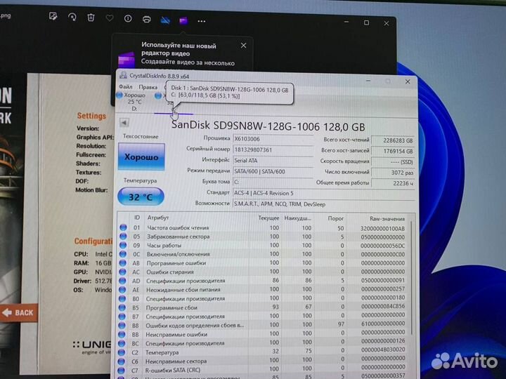Select row AE Неожиданные сбои питания
506x379 pixels.
coord(263,289)
